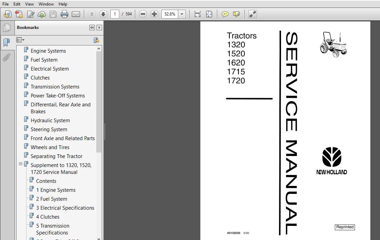Click the zoom percentage field 52.8%
The image size is (380, 240).
[x=170, y=14]
